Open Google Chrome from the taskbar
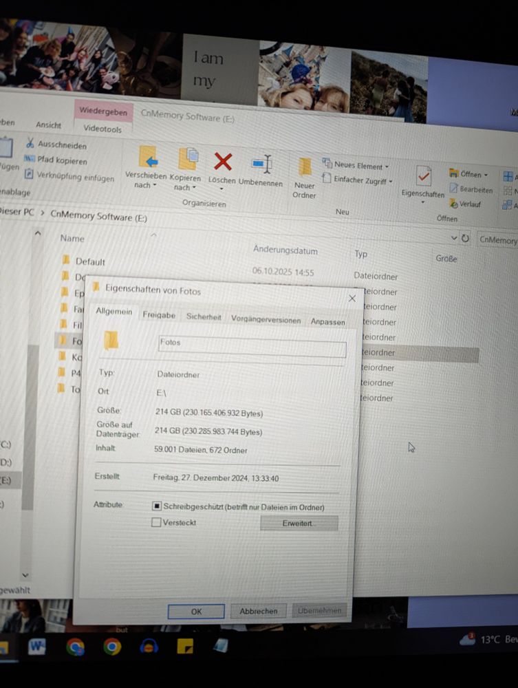The width and height of the screenshot is (518, 688). pyautogui.click(x=112, y=647)
